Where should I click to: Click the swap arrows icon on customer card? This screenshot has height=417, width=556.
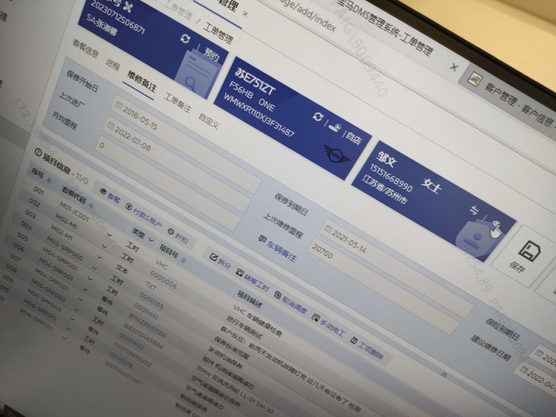[474, 210]
